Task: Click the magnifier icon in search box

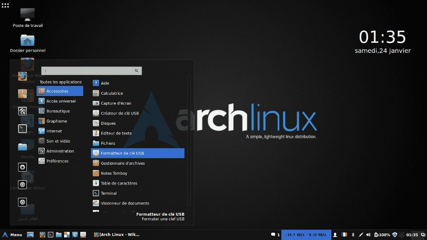Action: 137,71
